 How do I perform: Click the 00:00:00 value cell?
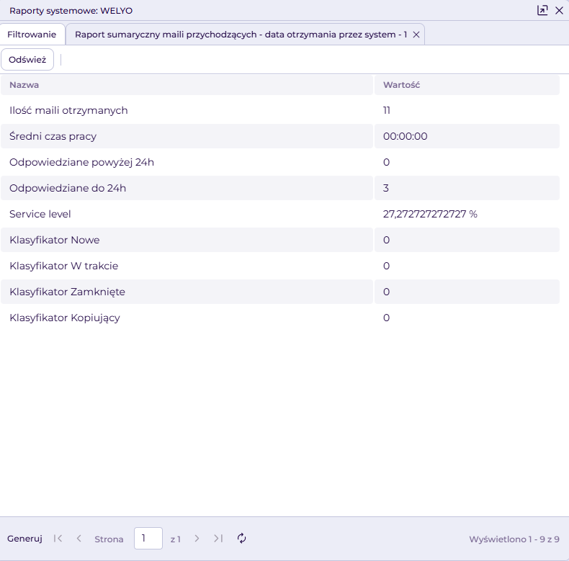point(467,136)
